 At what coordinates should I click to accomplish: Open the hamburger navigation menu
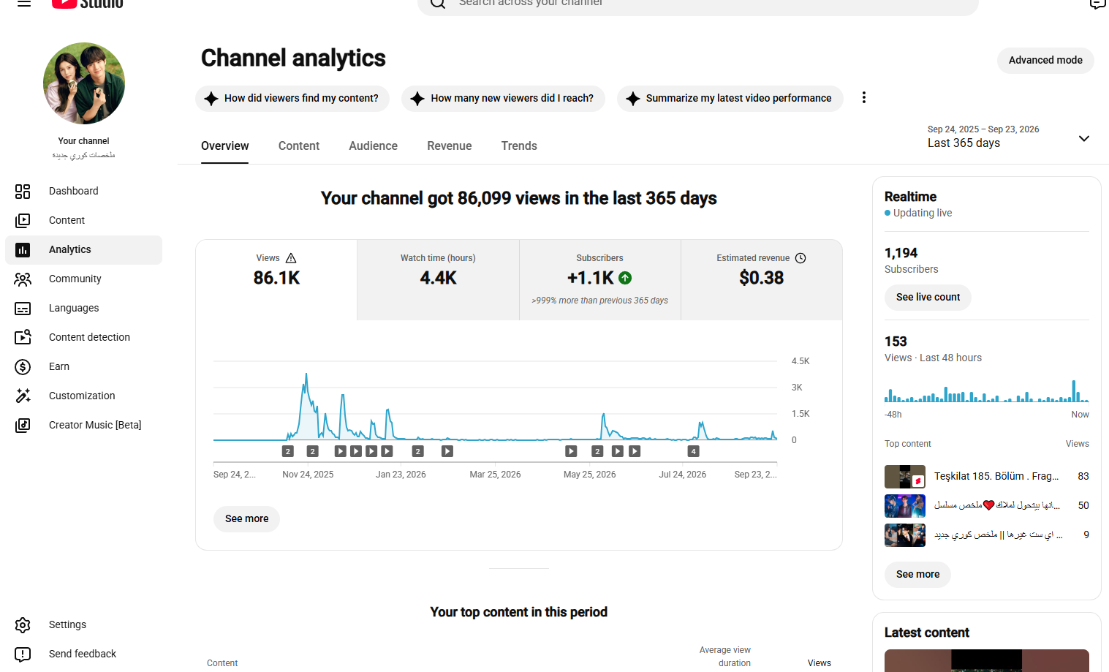click(x=24, y=3)
